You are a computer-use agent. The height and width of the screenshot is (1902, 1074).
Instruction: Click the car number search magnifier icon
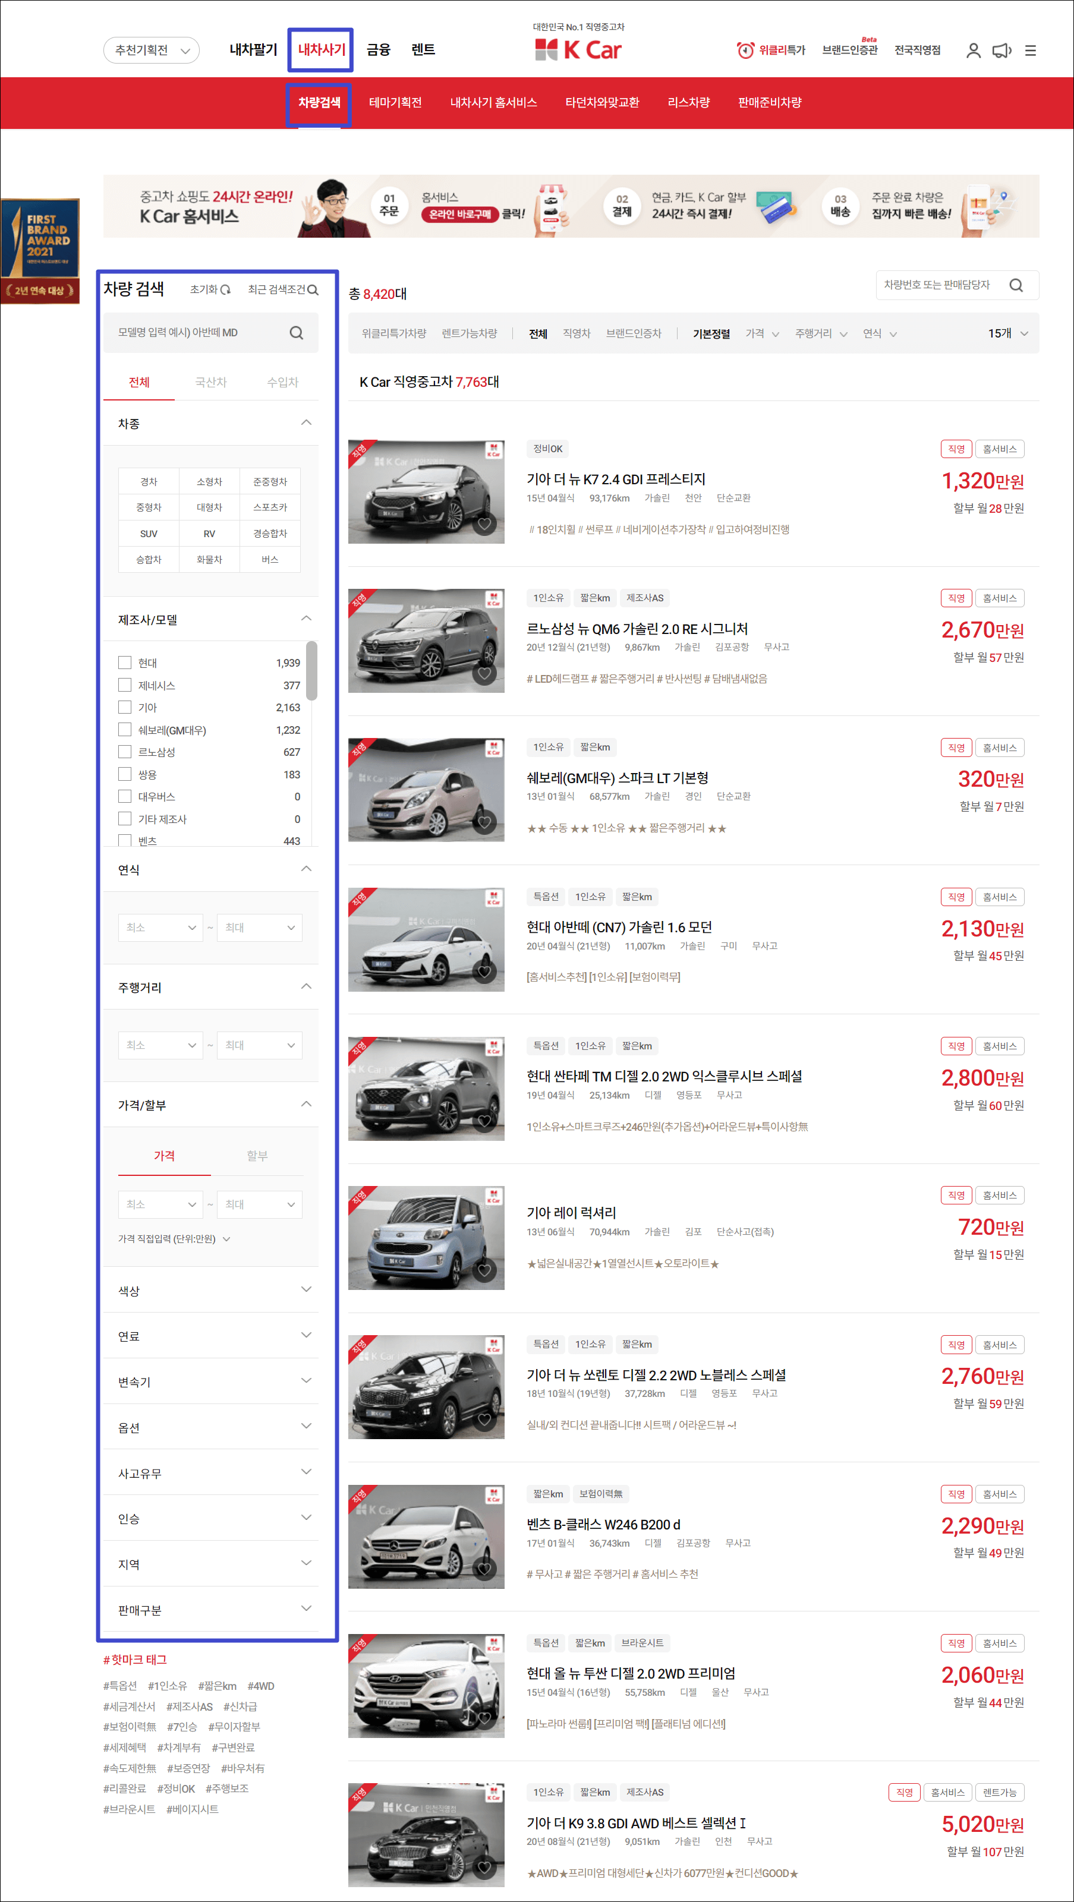pyautogui.click(x=1016, y=285)
